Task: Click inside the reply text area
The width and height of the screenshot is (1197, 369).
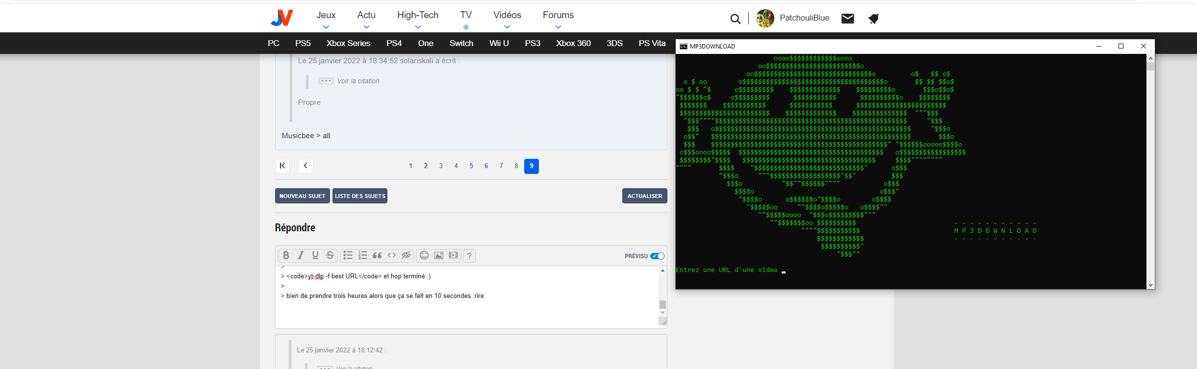Action: 467,296
